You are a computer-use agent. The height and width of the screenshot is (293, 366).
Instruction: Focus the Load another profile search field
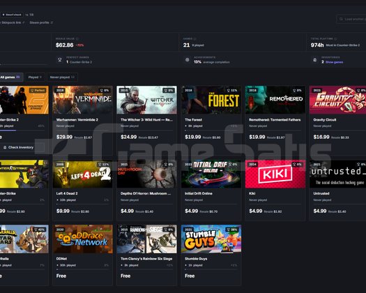coord(351,19)
